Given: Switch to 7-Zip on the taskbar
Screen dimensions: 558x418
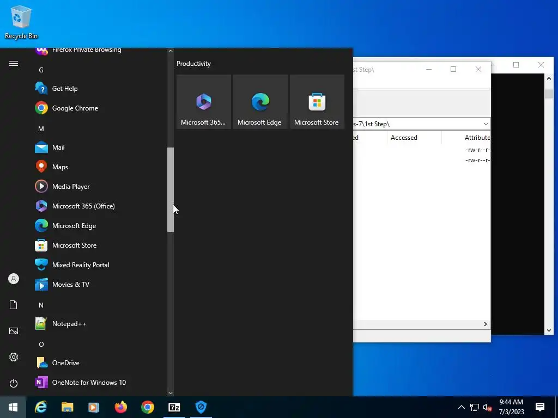Looking at the screenshot, I should (x=174, y=407).
